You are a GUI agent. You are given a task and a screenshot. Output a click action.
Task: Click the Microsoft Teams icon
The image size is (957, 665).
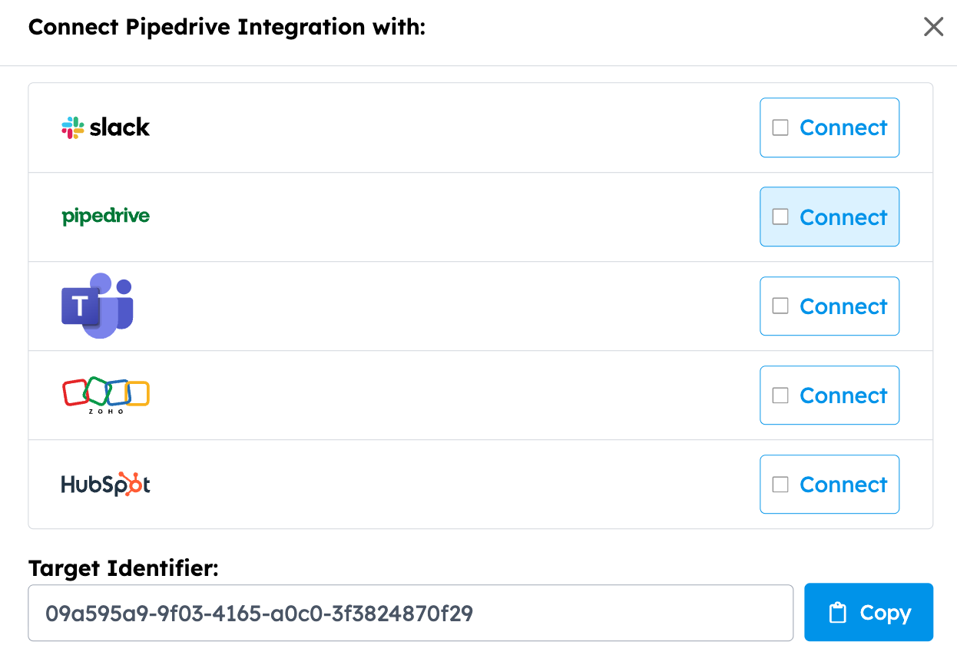98,306
